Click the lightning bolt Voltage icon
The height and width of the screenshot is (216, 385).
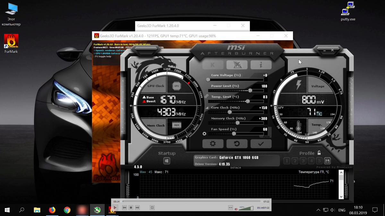pos(299,85)
